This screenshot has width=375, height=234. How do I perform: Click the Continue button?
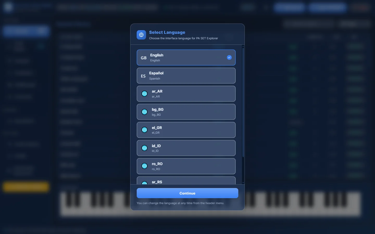pos(187,193)
